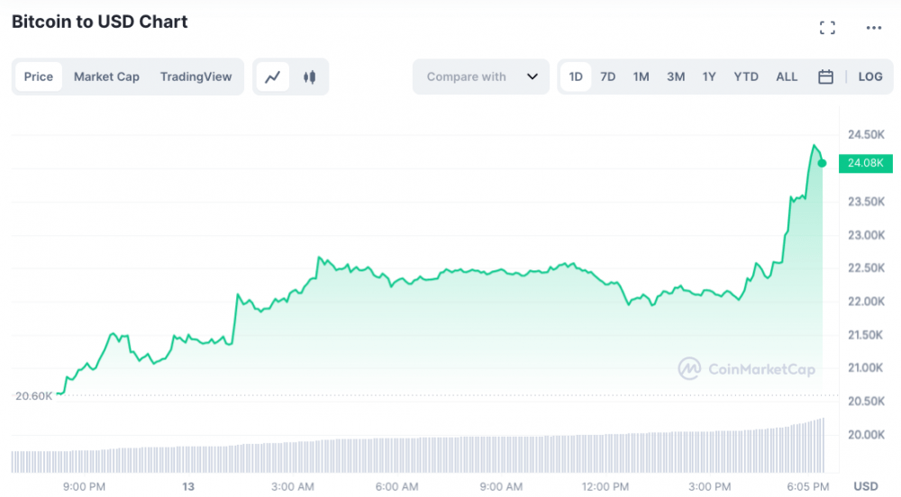Toggle LOG scale on the chart

tap(870, 77)
